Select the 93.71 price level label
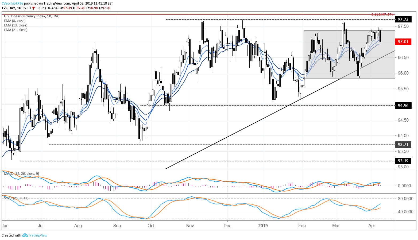The image size is (418, 240). [x=403, y=145]
